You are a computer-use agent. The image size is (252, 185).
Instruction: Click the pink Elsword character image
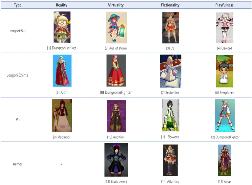(225, 28)
